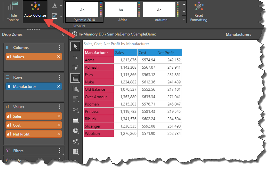Click the In-Memory DB SampleDemo breadcrumb
The image size is (272, 171).
pyautogui.click(x=118, y=34)
